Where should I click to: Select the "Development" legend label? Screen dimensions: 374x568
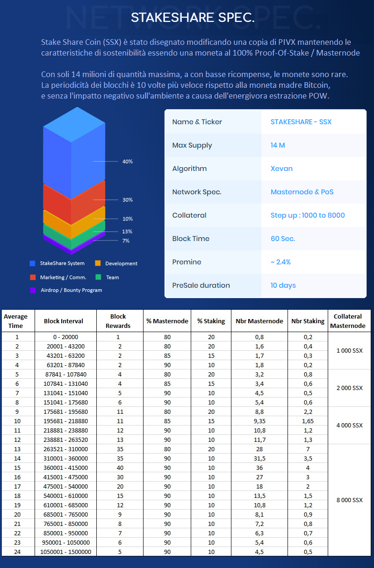coord(121,263)
